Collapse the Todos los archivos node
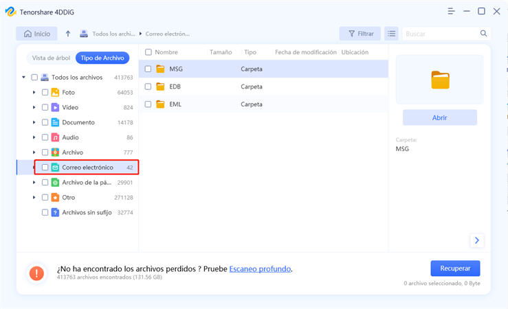This screenshot has width=508, height=309. click(x=24, y=78)
